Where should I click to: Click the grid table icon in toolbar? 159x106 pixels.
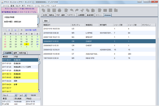tap(111, 10)
